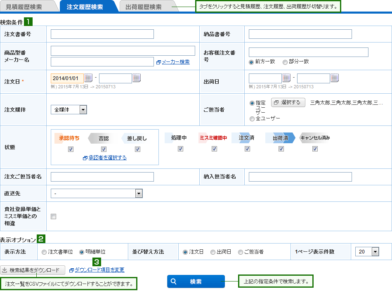This screenshot has width=392, height=291.
Task: Click the ミスミ確認中 status badge
Action: (x=213, y=138)
